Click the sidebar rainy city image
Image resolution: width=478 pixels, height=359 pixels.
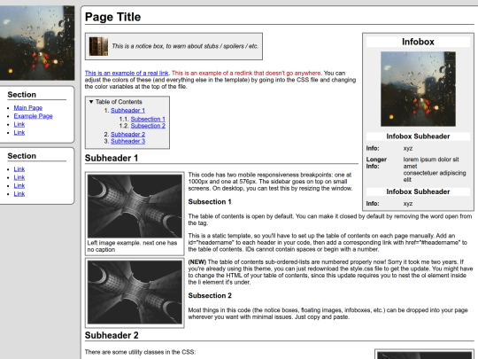37,43
